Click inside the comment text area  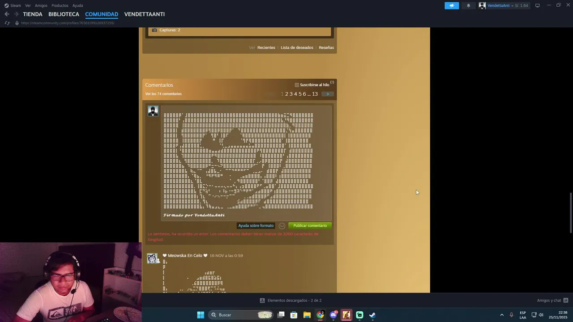(246, 163)
